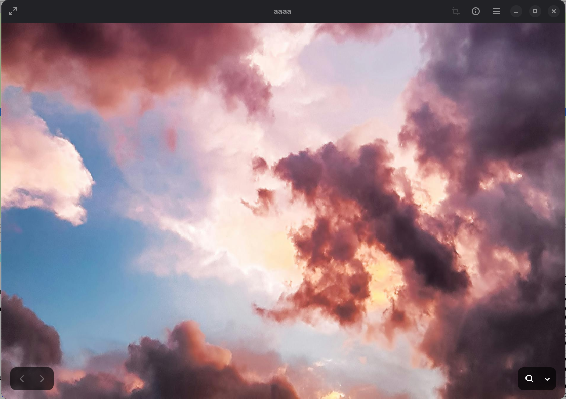
Task: Expand the zoom options chevron
Action: point(547,379)
